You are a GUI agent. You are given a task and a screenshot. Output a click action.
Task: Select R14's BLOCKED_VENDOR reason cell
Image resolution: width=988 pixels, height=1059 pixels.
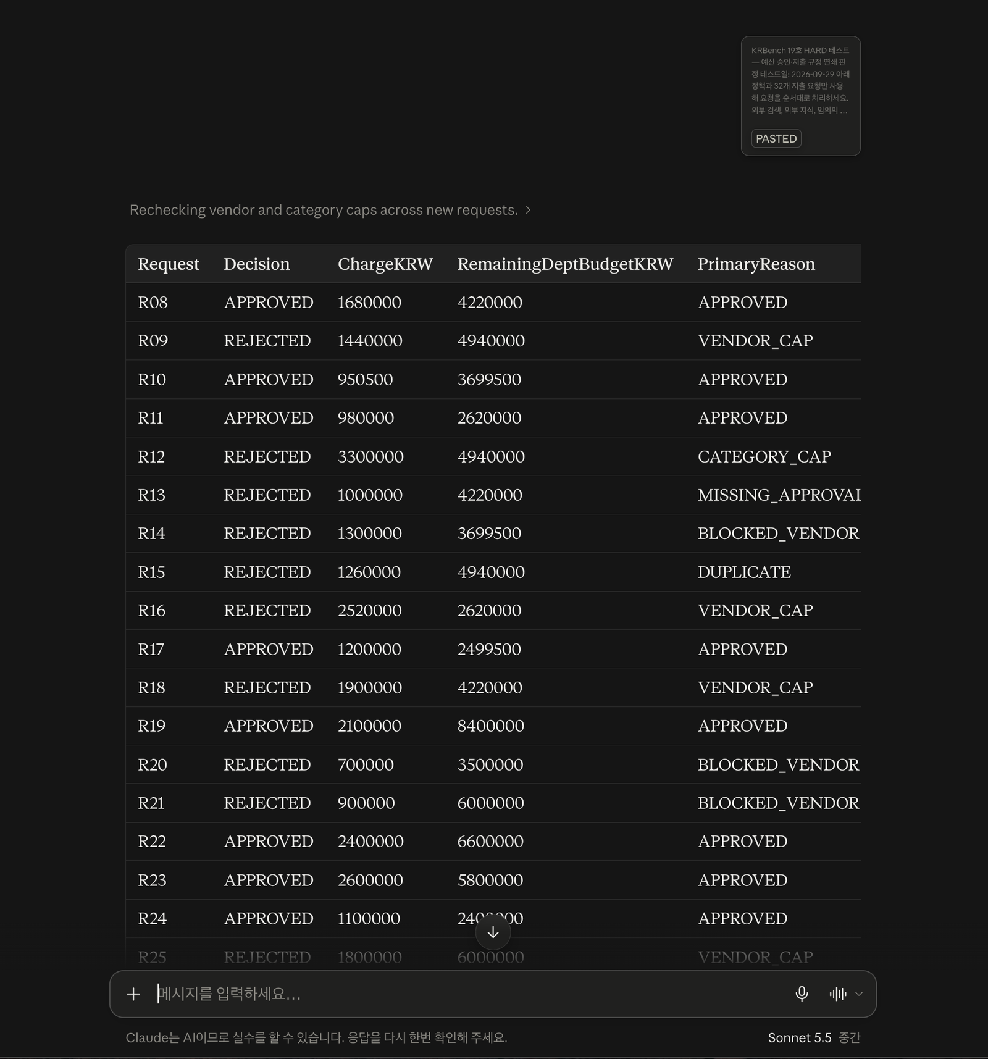(x=778, y=534)
